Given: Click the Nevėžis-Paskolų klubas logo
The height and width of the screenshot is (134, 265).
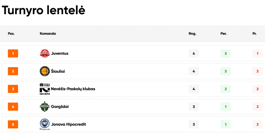Looking at the screenshot, I should point(45,89).
